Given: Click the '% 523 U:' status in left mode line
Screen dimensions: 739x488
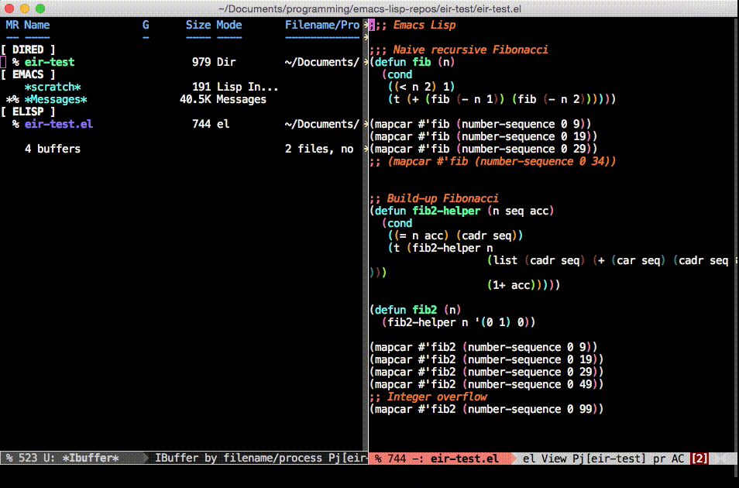Looking at the screenshot, I should pyautogui.click(x=31, y=459).
